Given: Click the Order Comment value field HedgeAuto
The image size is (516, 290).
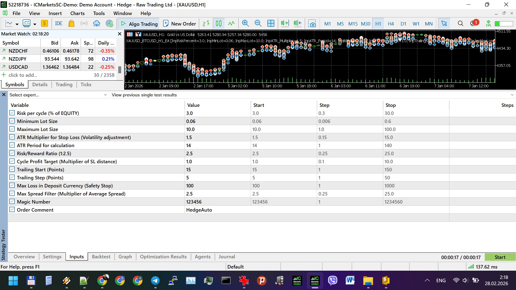Looking at the screenshot, I should (199, 210).
